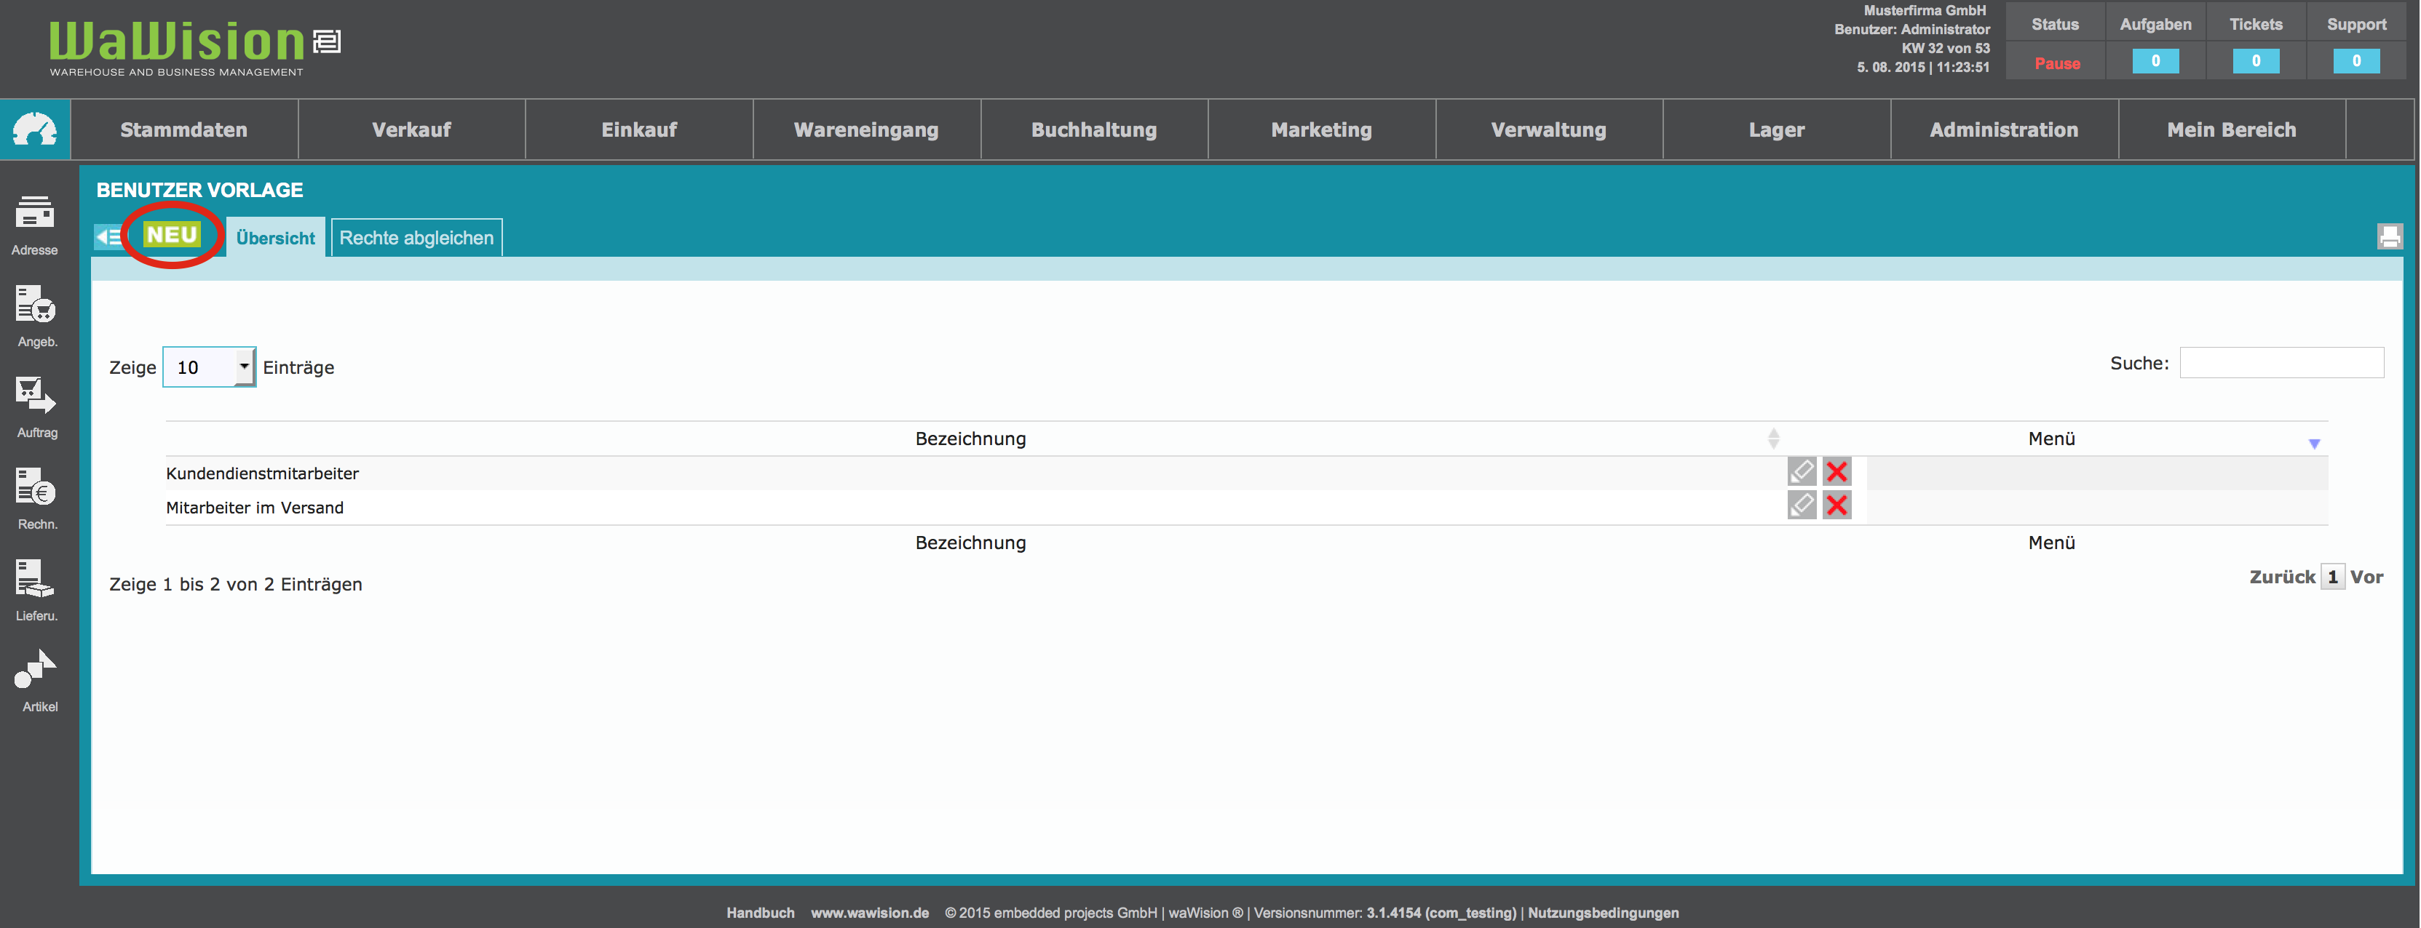Sort table by Bezeichnung column arrows

tap(1772, 439)
